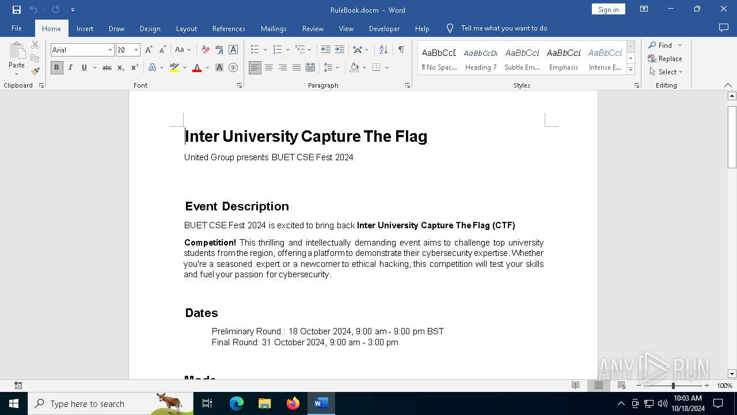Click the Save icon in title bar
Viewport: 737px width, 415px height.
[x=17, y=10]
